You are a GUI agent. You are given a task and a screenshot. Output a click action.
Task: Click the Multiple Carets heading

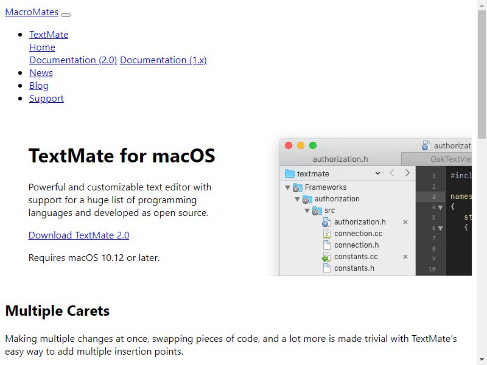coord(57,311)
